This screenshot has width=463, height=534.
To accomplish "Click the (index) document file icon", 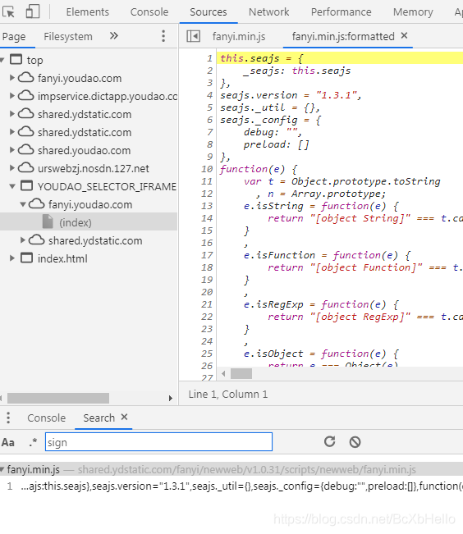I will [48, 221].
